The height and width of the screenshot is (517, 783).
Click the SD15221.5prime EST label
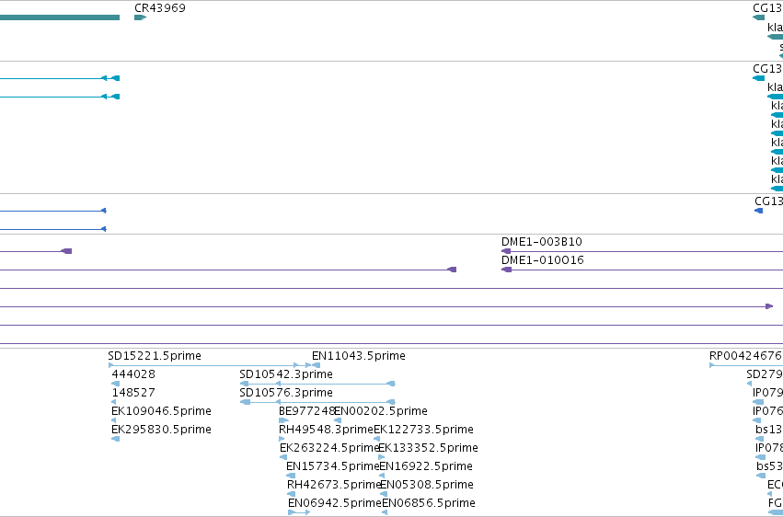(x=155, y=356)
